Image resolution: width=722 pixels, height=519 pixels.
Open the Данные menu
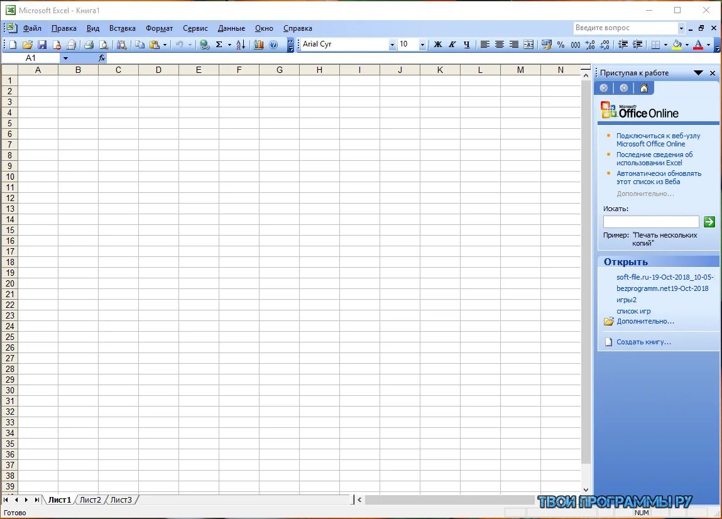231,28
